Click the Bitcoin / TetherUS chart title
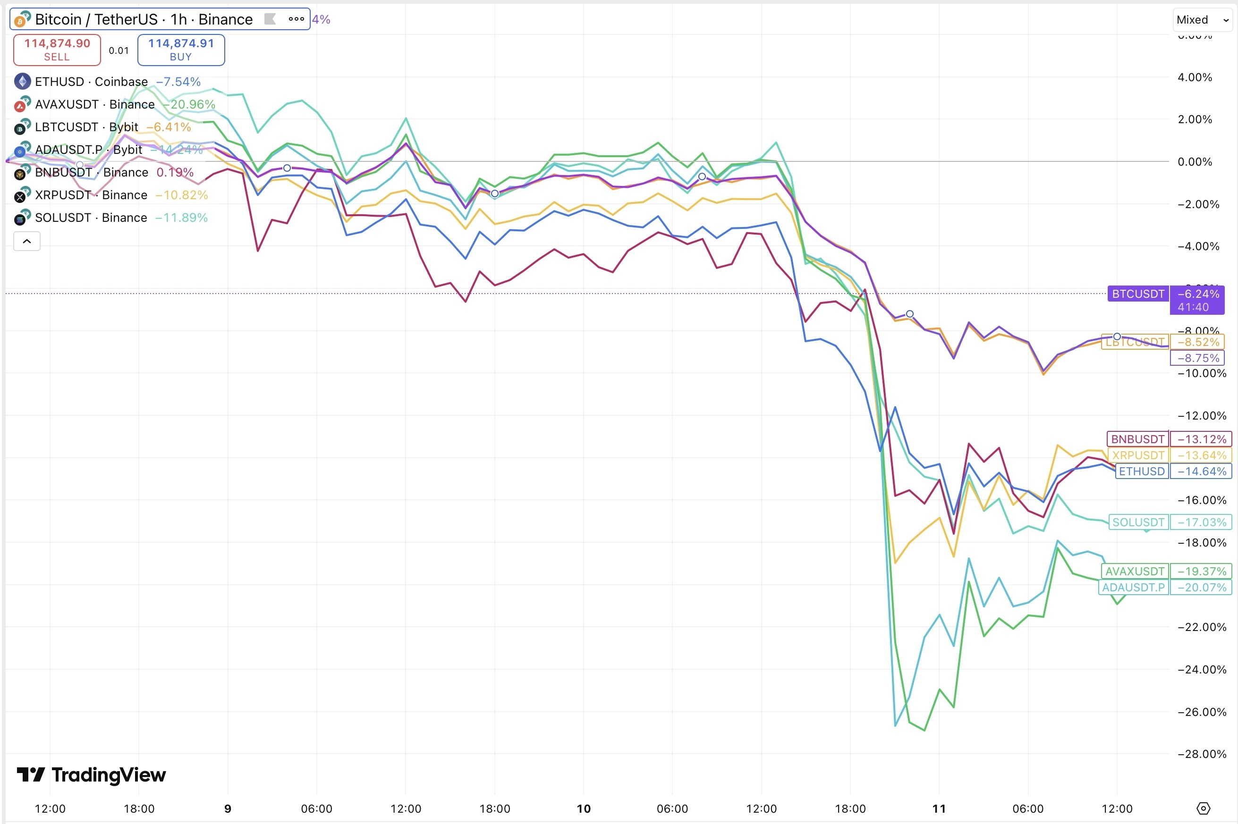The width and height of the screenshot is (1238, 824). 144,19
